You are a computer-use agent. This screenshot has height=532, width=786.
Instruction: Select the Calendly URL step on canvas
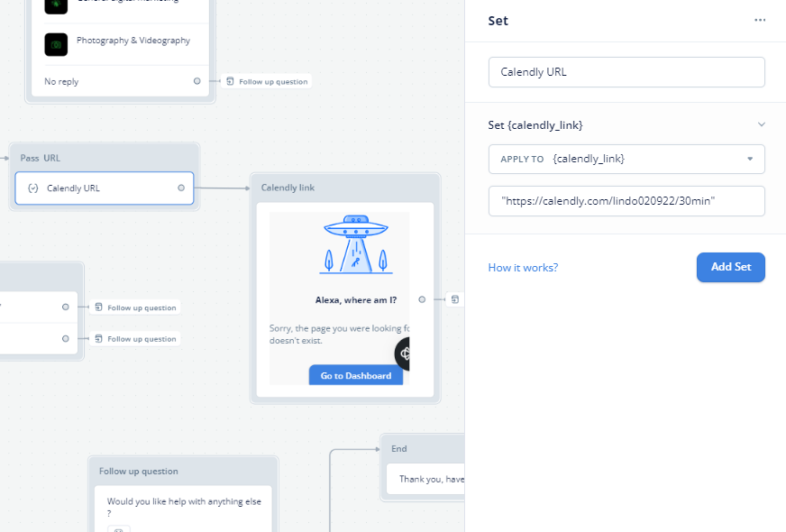point(105,188)
